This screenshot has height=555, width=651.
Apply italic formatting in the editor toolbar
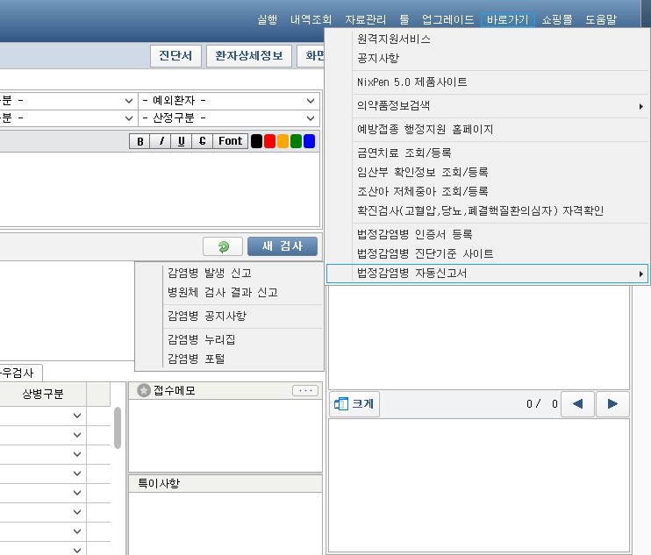tap(161, 141)
